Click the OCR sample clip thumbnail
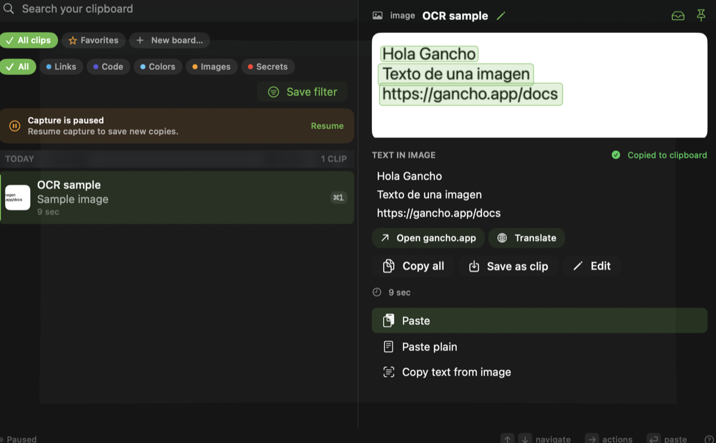Screen dimensions: 716x443 click(x=18, y=197)
